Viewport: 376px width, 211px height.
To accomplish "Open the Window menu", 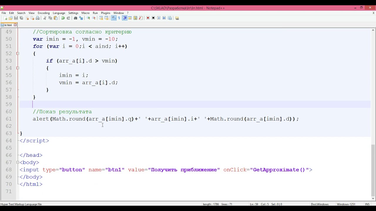I will (x=119, y=13).
